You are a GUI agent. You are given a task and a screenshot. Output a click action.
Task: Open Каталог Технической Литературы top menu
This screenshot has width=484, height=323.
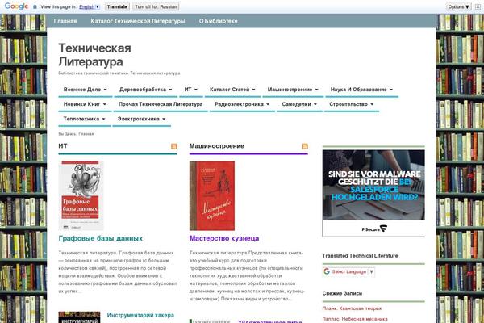click(x=138, y=21)
